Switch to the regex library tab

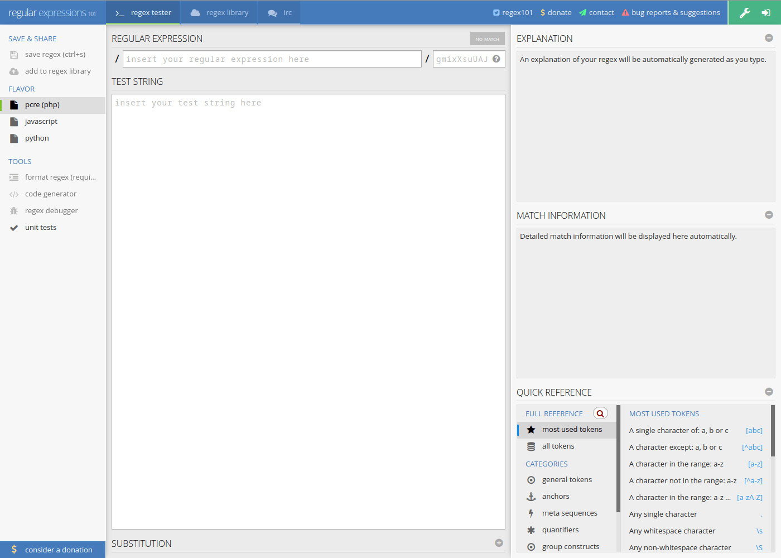point(219,12)
